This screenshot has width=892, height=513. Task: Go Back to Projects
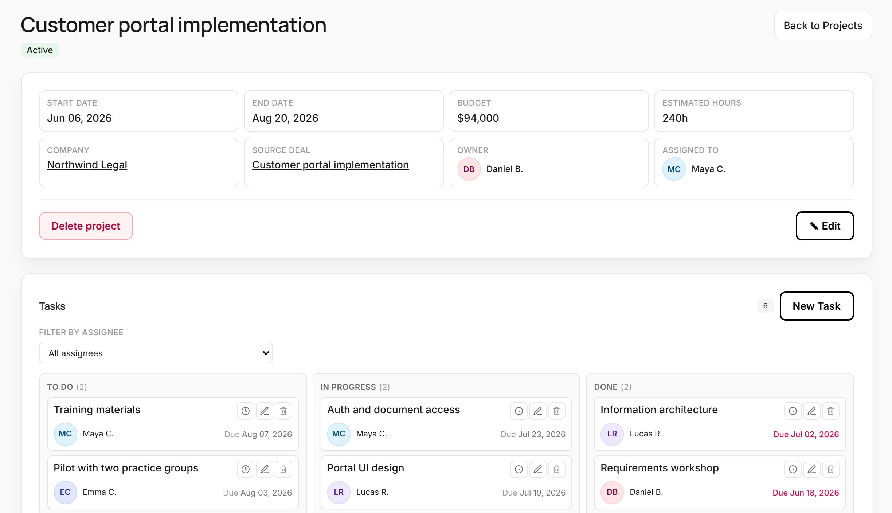823,26
